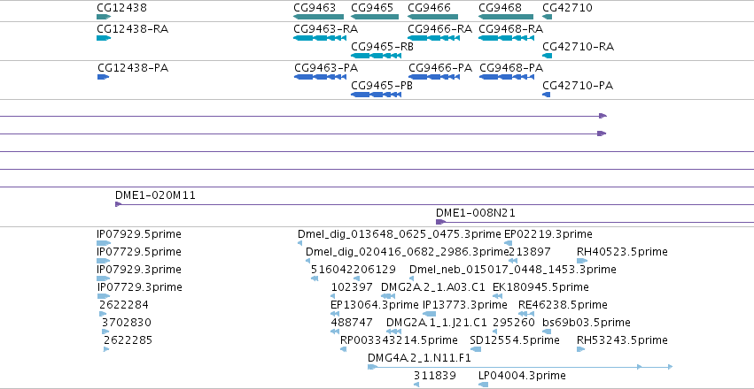Select transcript CG9468-RA
This screenshot has height=389, width=754.
(511, 29)
